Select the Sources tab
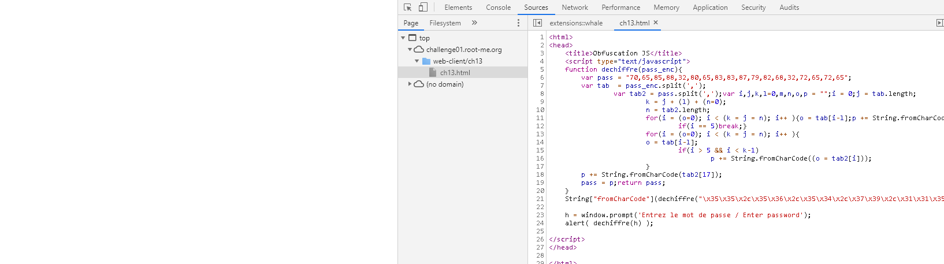The width and height of the screenshot is (944, 264). click(536, 8)
